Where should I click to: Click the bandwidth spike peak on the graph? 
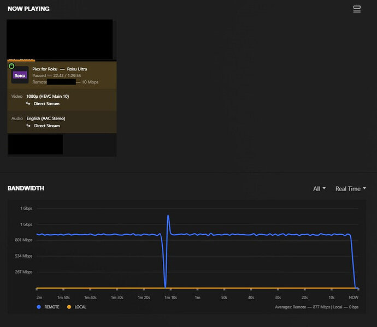(x=168, y=216)
